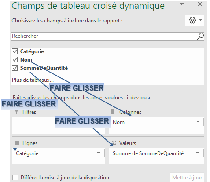Screen dimensions: 210x182
Task: Open the task pane options arrow
Action: coord(182,4)
